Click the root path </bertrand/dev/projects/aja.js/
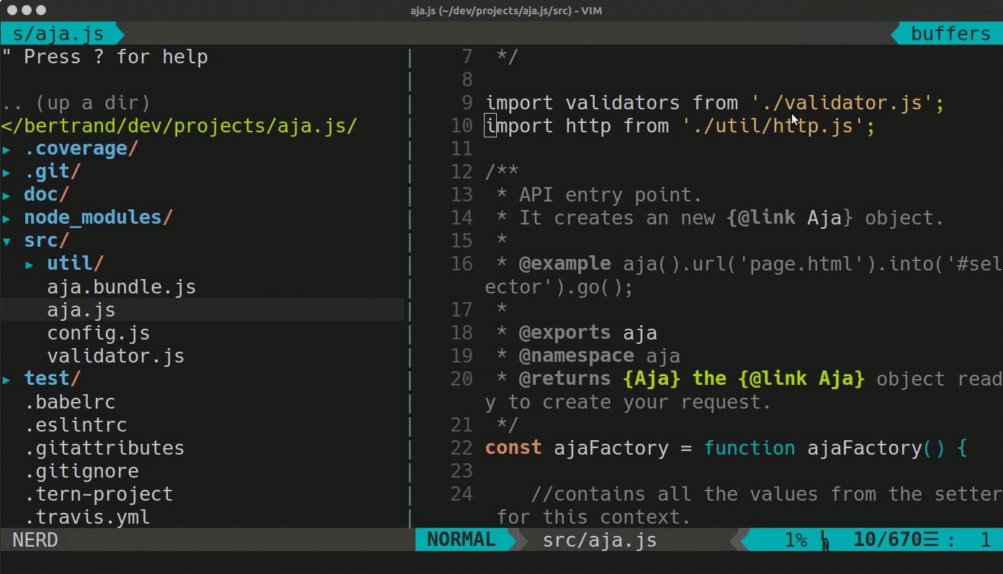Viewport: 1003px width, 574px height. tap(179, 126)
